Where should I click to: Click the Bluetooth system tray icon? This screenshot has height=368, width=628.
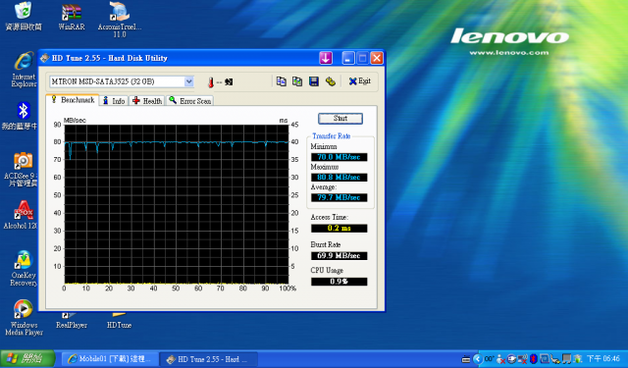coord(533,359)
